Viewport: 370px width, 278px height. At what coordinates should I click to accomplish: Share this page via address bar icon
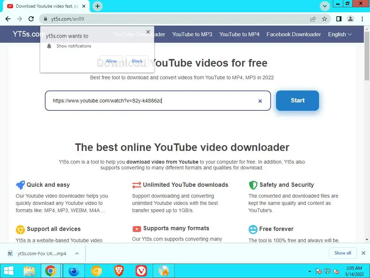coord(313,19)
